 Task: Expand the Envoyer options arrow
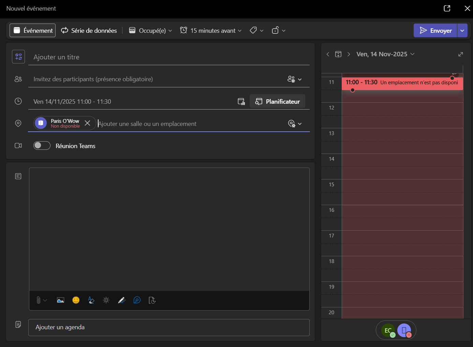point(462,30)
